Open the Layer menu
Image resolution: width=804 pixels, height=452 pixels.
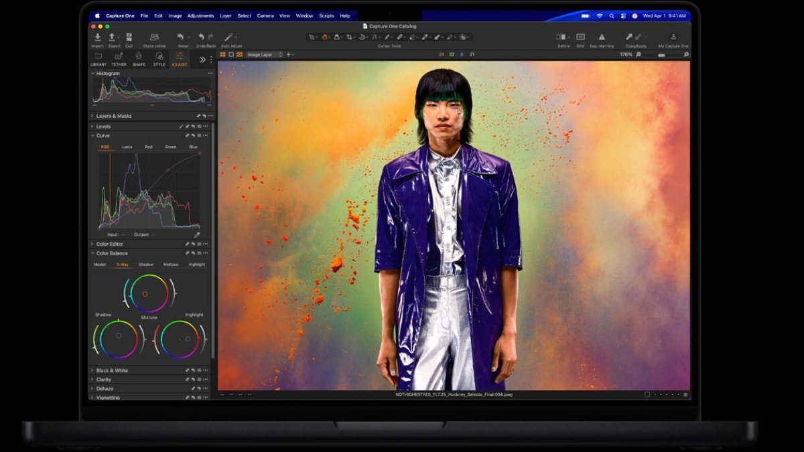coord(226,15)
